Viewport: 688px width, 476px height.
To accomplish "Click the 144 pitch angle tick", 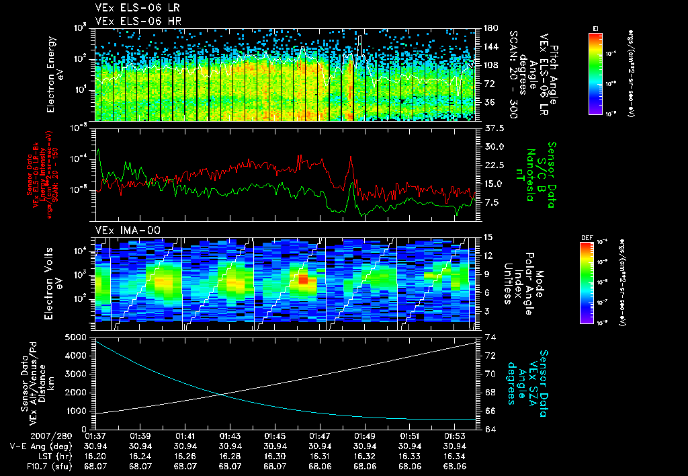I will 491,46.
